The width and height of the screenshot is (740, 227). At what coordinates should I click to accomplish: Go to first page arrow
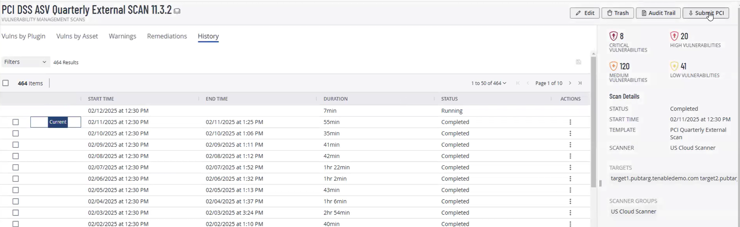tap(518, 83)
